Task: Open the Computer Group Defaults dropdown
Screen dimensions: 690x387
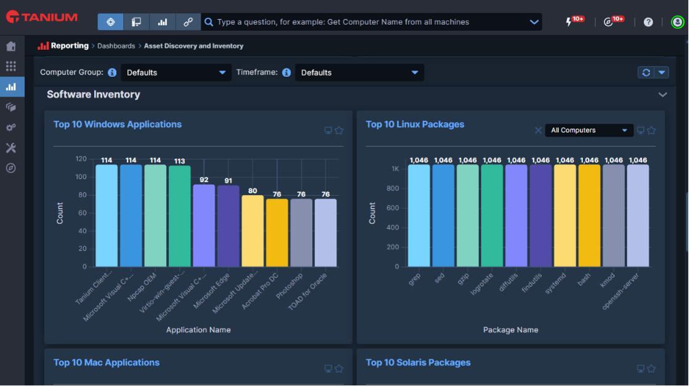Action: (x=176, y=73)
